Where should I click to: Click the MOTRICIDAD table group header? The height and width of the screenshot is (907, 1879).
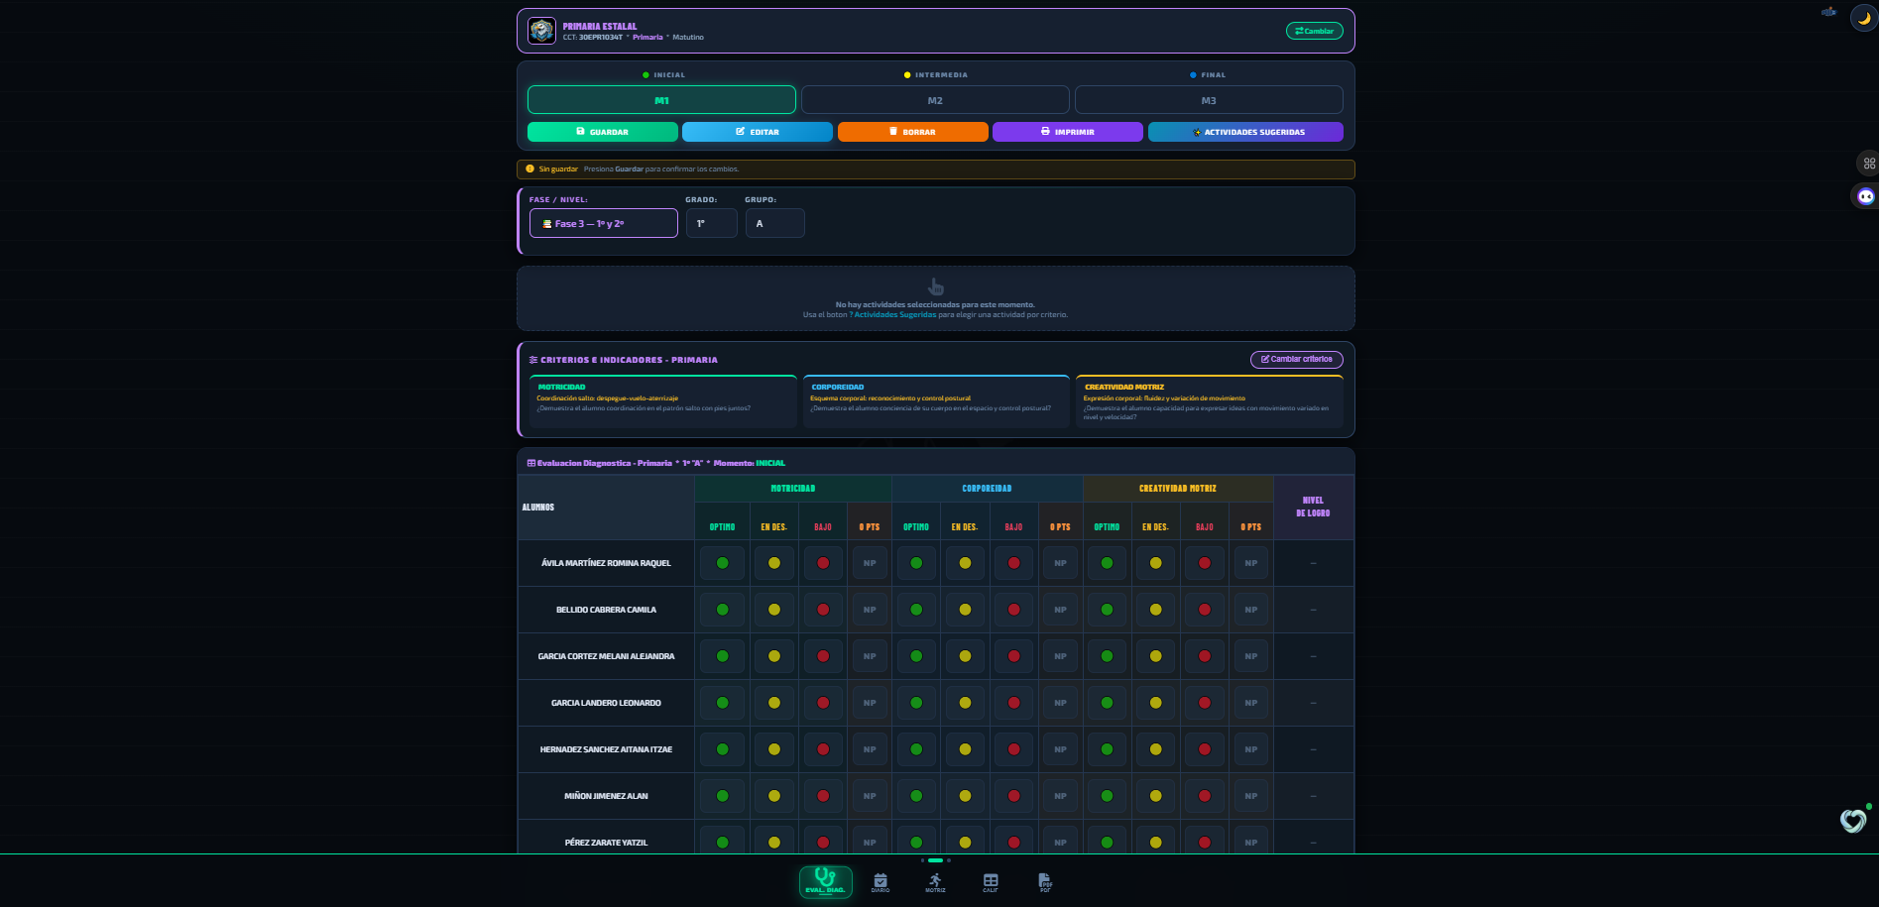pyautogui.click(x=792, y=488)
